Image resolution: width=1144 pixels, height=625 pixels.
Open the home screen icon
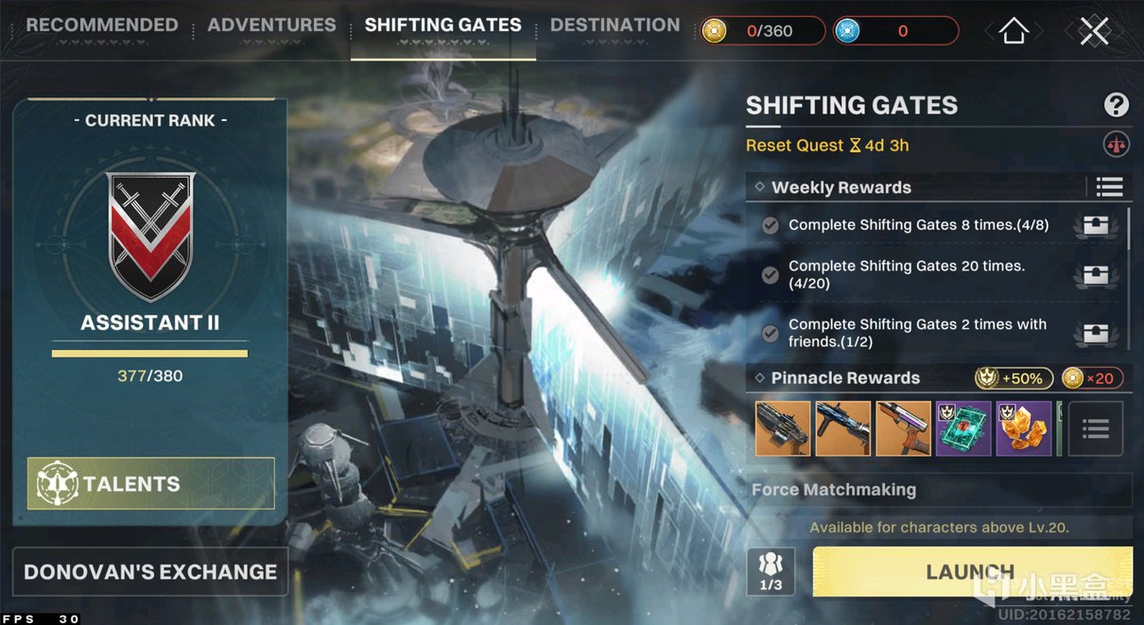click(x=1014, y=31)
